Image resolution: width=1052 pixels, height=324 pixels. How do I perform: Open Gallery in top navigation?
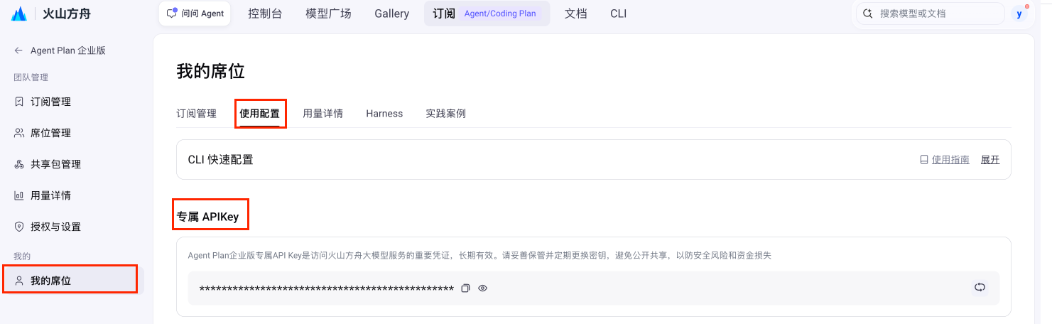pyautogui.click(x=392, y=13)
